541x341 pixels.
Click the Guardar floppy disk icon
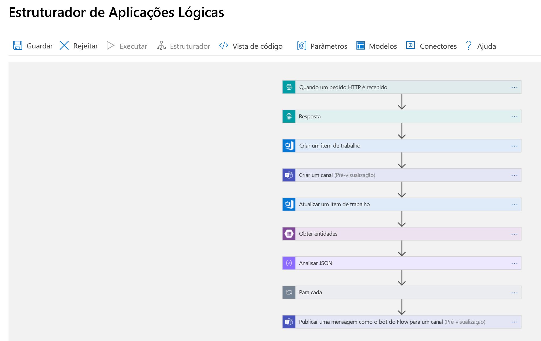tap(18, 46)
